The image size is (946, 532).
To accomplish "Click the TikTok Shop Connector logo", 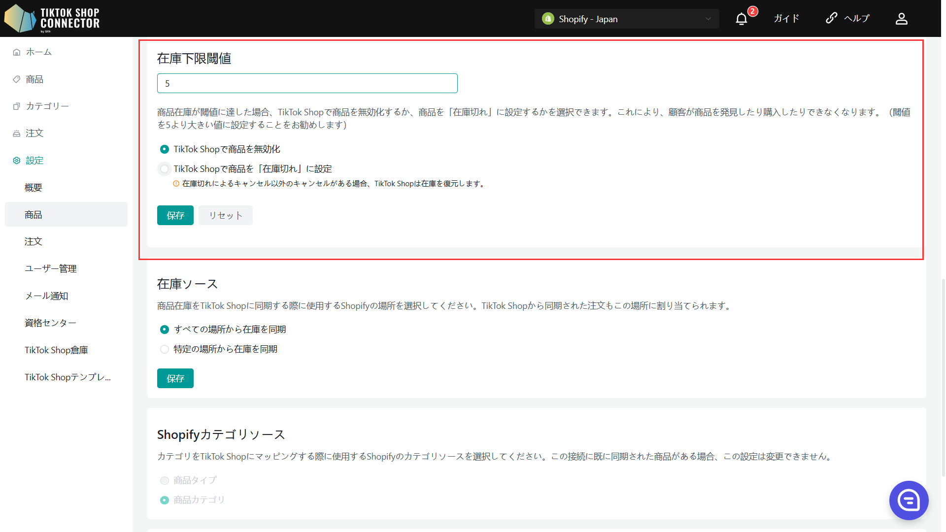I will pyautogui.click(x=52, y=19).
